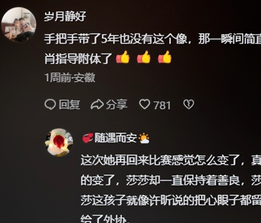Click the middle thumbs-up emoji
This screenshot has height=223, width=261.
144,57
